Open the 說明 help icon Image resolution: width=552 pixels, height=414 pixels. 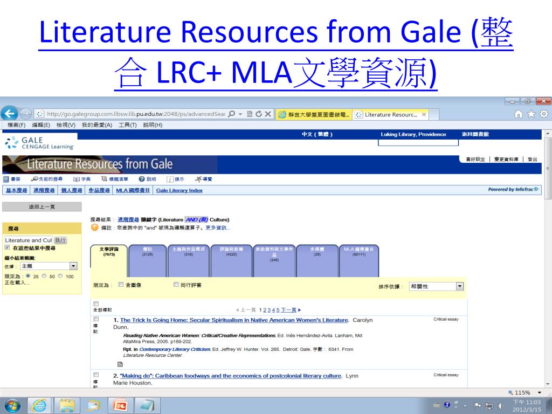point(147,179)
